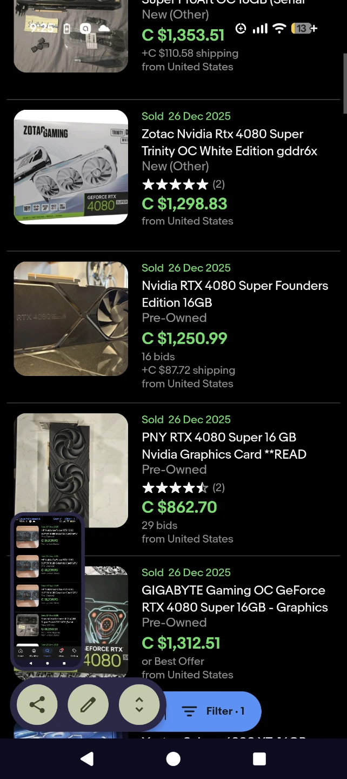The height and width of the screenshot is (779, 347).
Task: Tap the C $1,250.99 sold price
Action: coord(184,338)
